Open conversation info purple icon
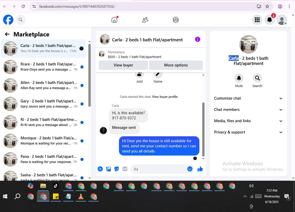Viewport: 295px width, 212px height. (198, 39)
